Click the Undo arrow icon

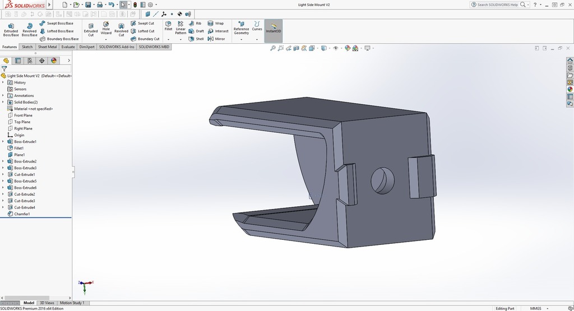(x=112, y=4)
